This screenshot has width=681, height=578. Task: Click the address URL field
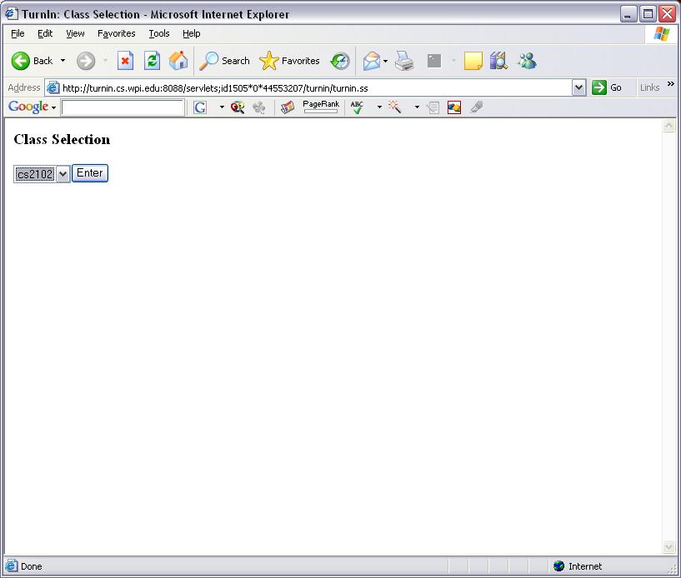tap(315, 88)
